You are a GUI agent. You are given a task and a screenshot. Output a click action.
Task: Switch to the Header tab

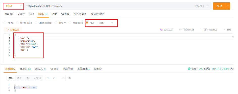point(9,14)
